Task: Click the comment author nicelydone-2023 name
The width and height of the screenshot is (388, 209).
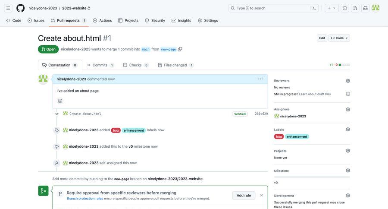Action: [x=71, y=79]
